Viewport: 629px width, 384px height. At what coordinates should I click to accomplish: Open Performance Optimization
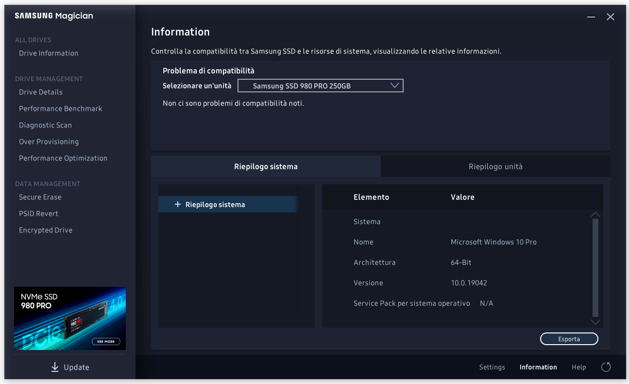pyautogui.click(x=63, y=158)
